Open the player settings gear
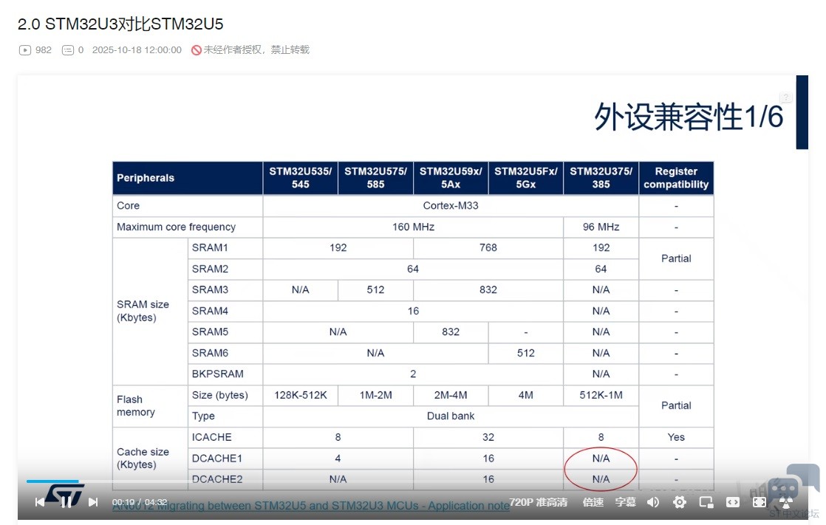This screenshot has width=826, height=525. pyautogui.click(x=680, y=502)
